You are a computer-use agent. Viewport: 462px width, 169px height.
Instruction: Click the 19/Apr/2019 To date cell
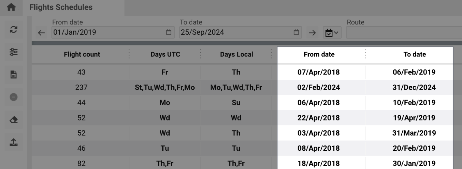414,118
